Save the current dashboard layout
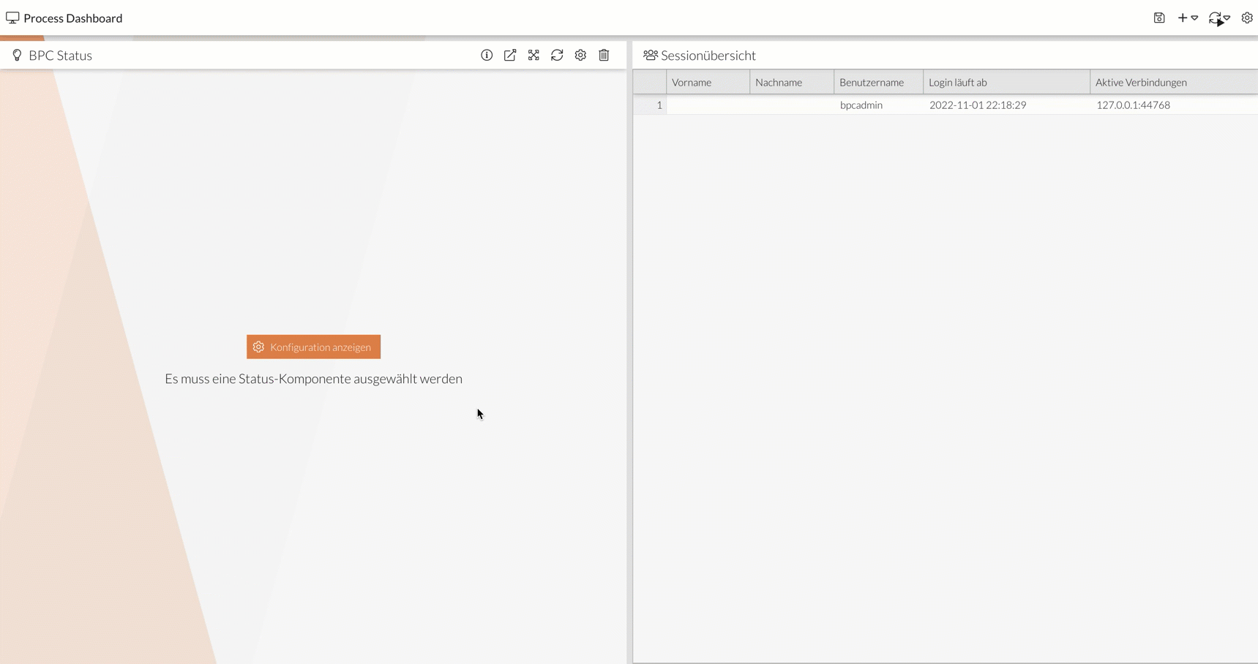Viewport: 1258px width, 664px height. click(1159, 18)
